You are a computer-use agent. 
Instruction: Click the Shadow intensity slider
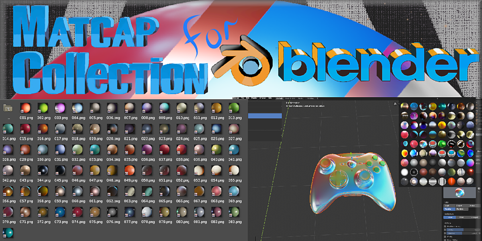[462, 233]
